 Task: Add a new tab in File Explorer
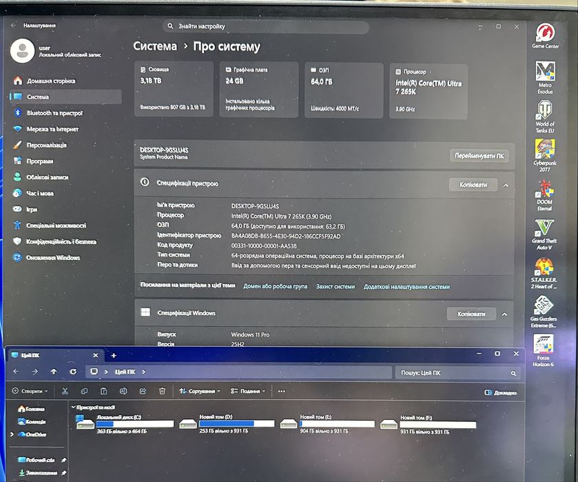(x=114, y=355)
